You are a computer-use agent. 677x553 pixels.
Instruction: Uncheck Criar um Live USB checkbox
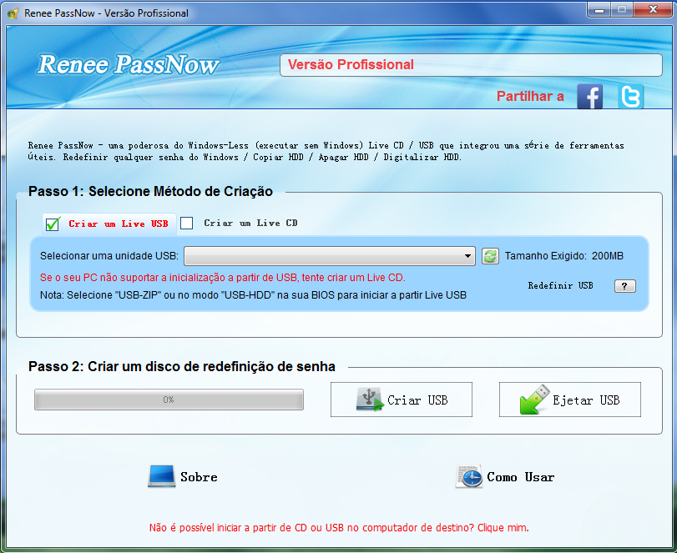[x=53, y=224]
